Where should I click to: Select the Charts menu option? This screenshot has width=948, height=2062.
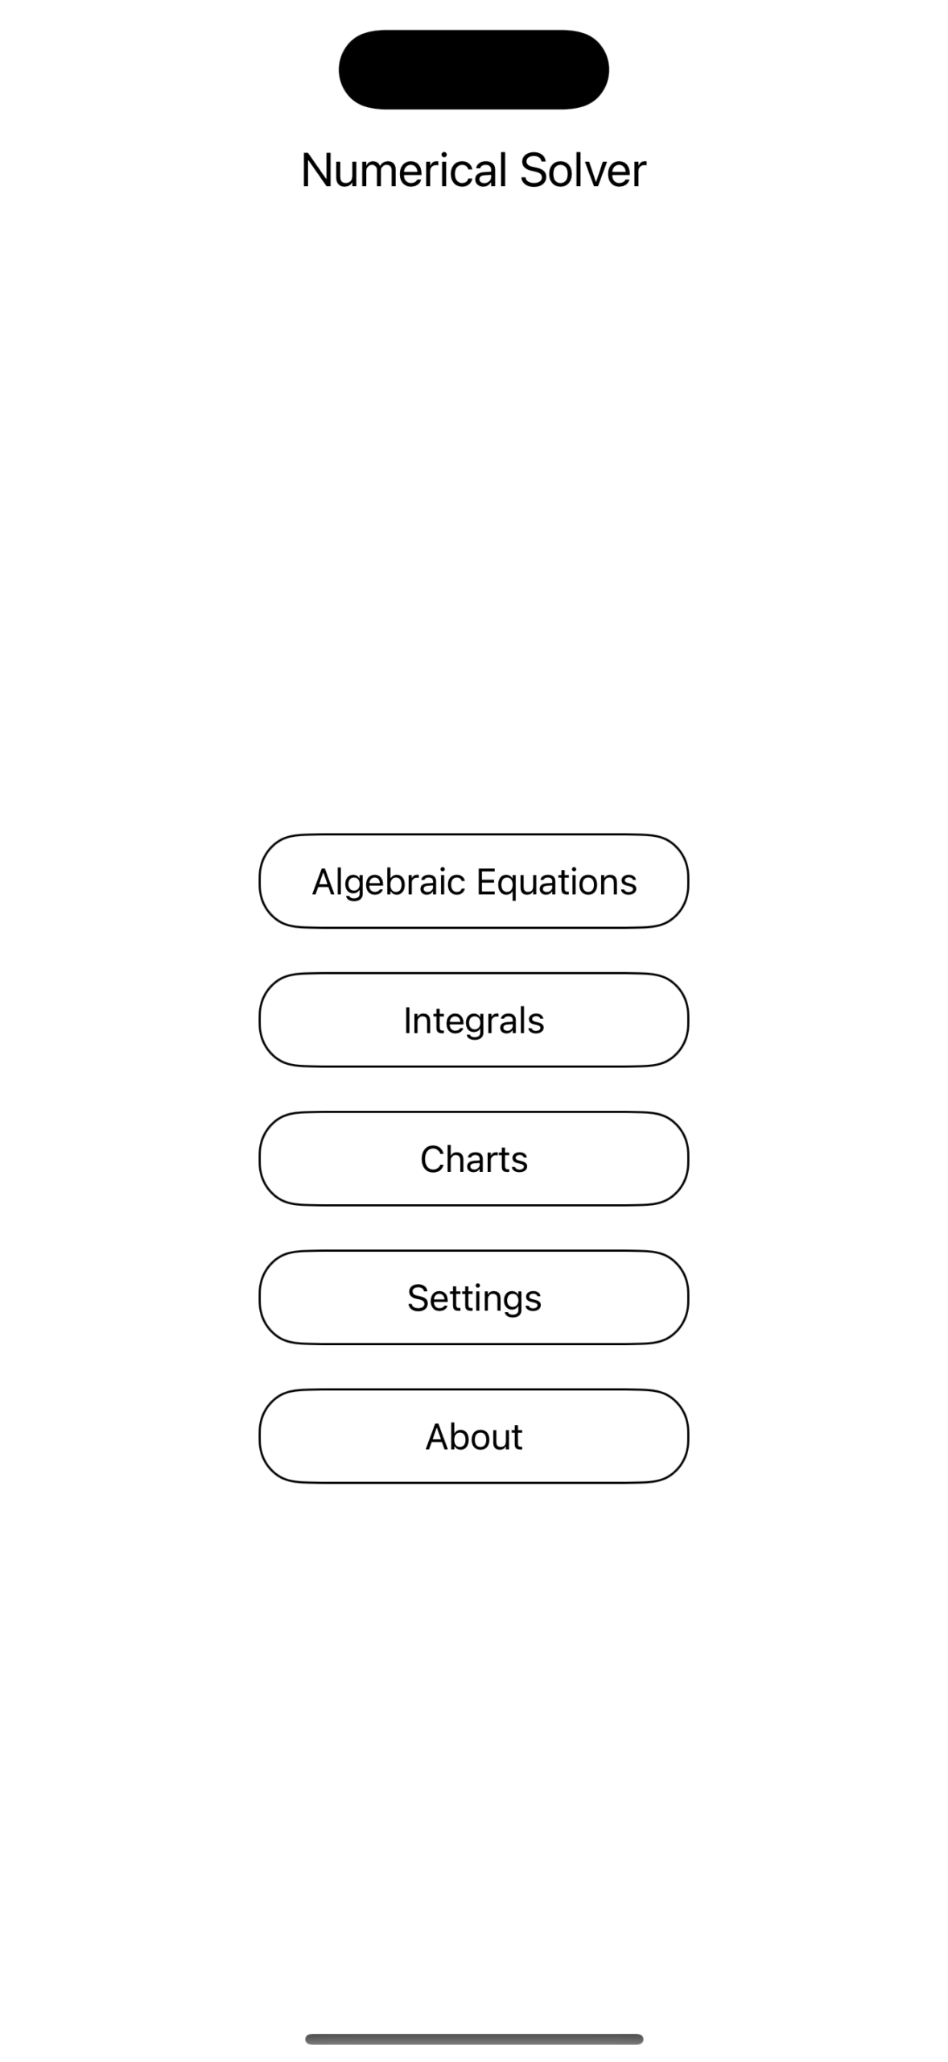click(x=473, y=1158)
